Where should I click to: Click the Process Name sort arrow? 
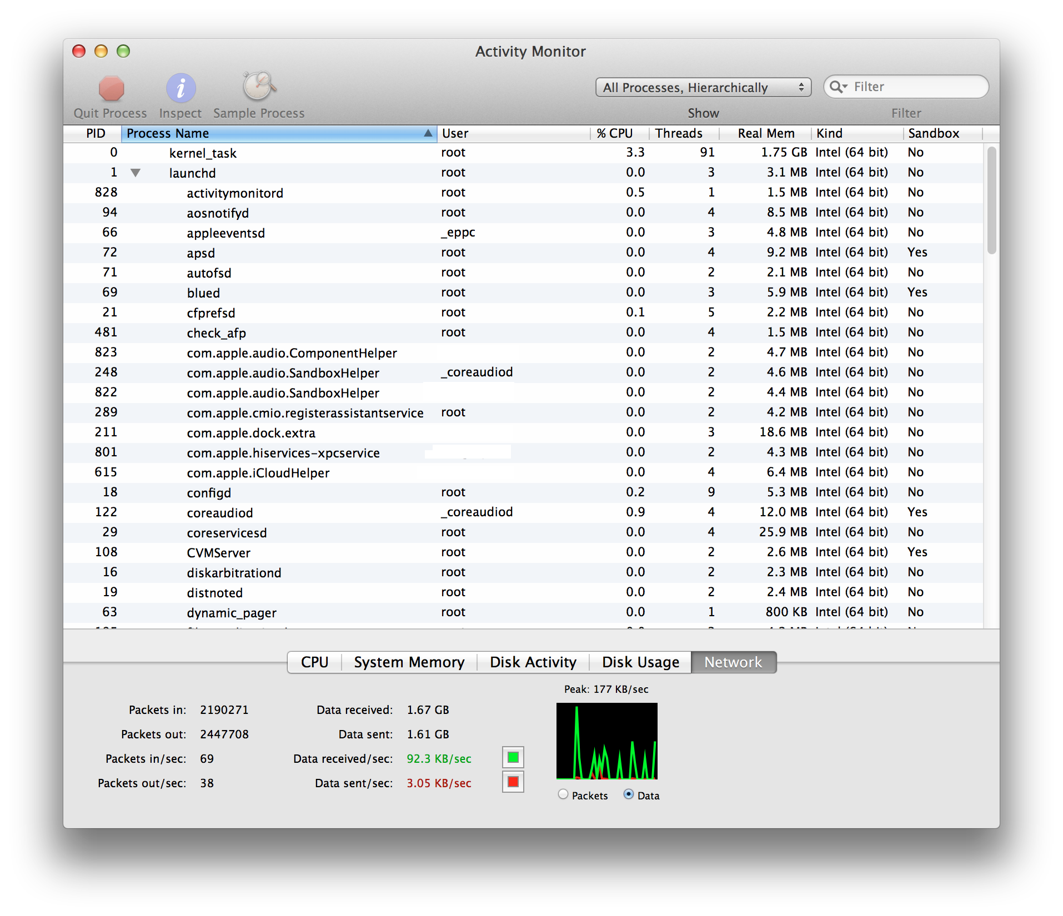click(428, 133)
